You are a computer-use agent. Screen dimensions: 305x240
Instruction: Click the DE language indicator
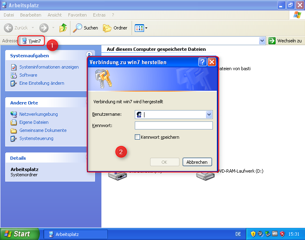(238, 234)
